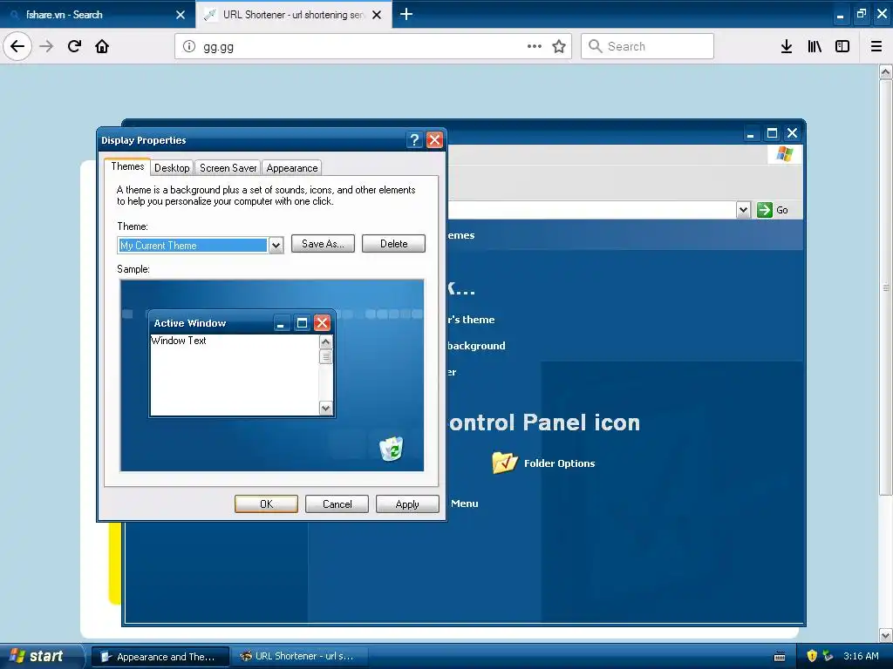Click the Windows flag logo in Control Panel
893x669 pixels.
[784, 153]
